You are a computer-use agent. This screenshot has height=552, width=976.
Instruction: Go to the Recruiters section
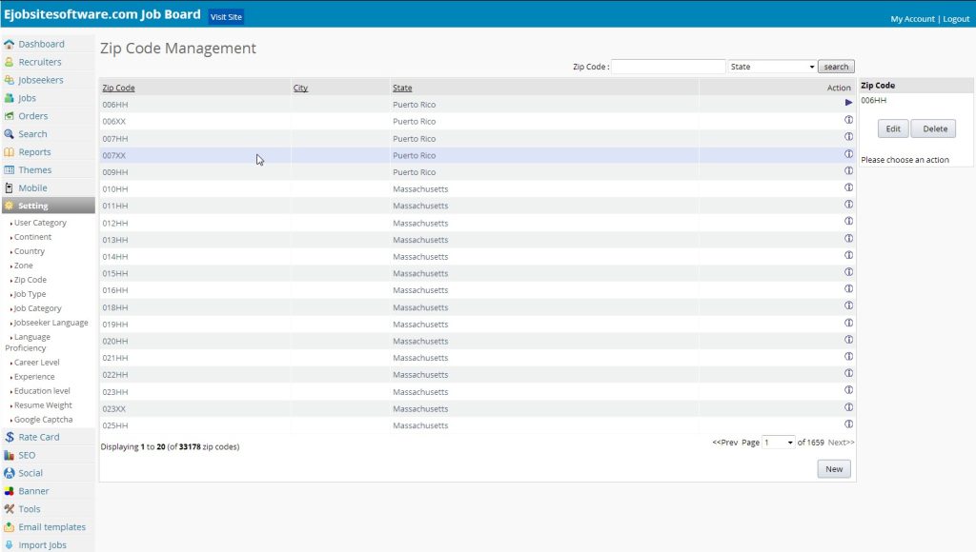coord(40,62)
